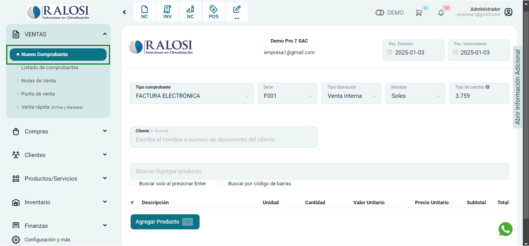View notifications via the bell icon
Screen dimensions: 529x246
tap(441, 13)
